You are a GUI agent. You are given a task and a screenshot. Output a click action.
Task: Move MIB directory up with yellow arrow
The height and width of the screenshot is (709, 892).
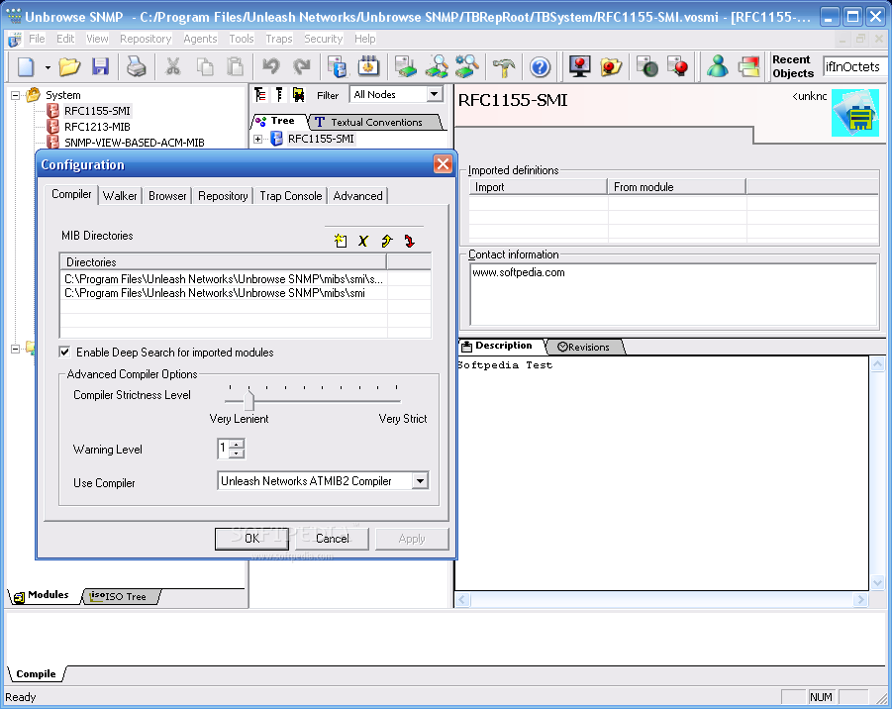387,241
